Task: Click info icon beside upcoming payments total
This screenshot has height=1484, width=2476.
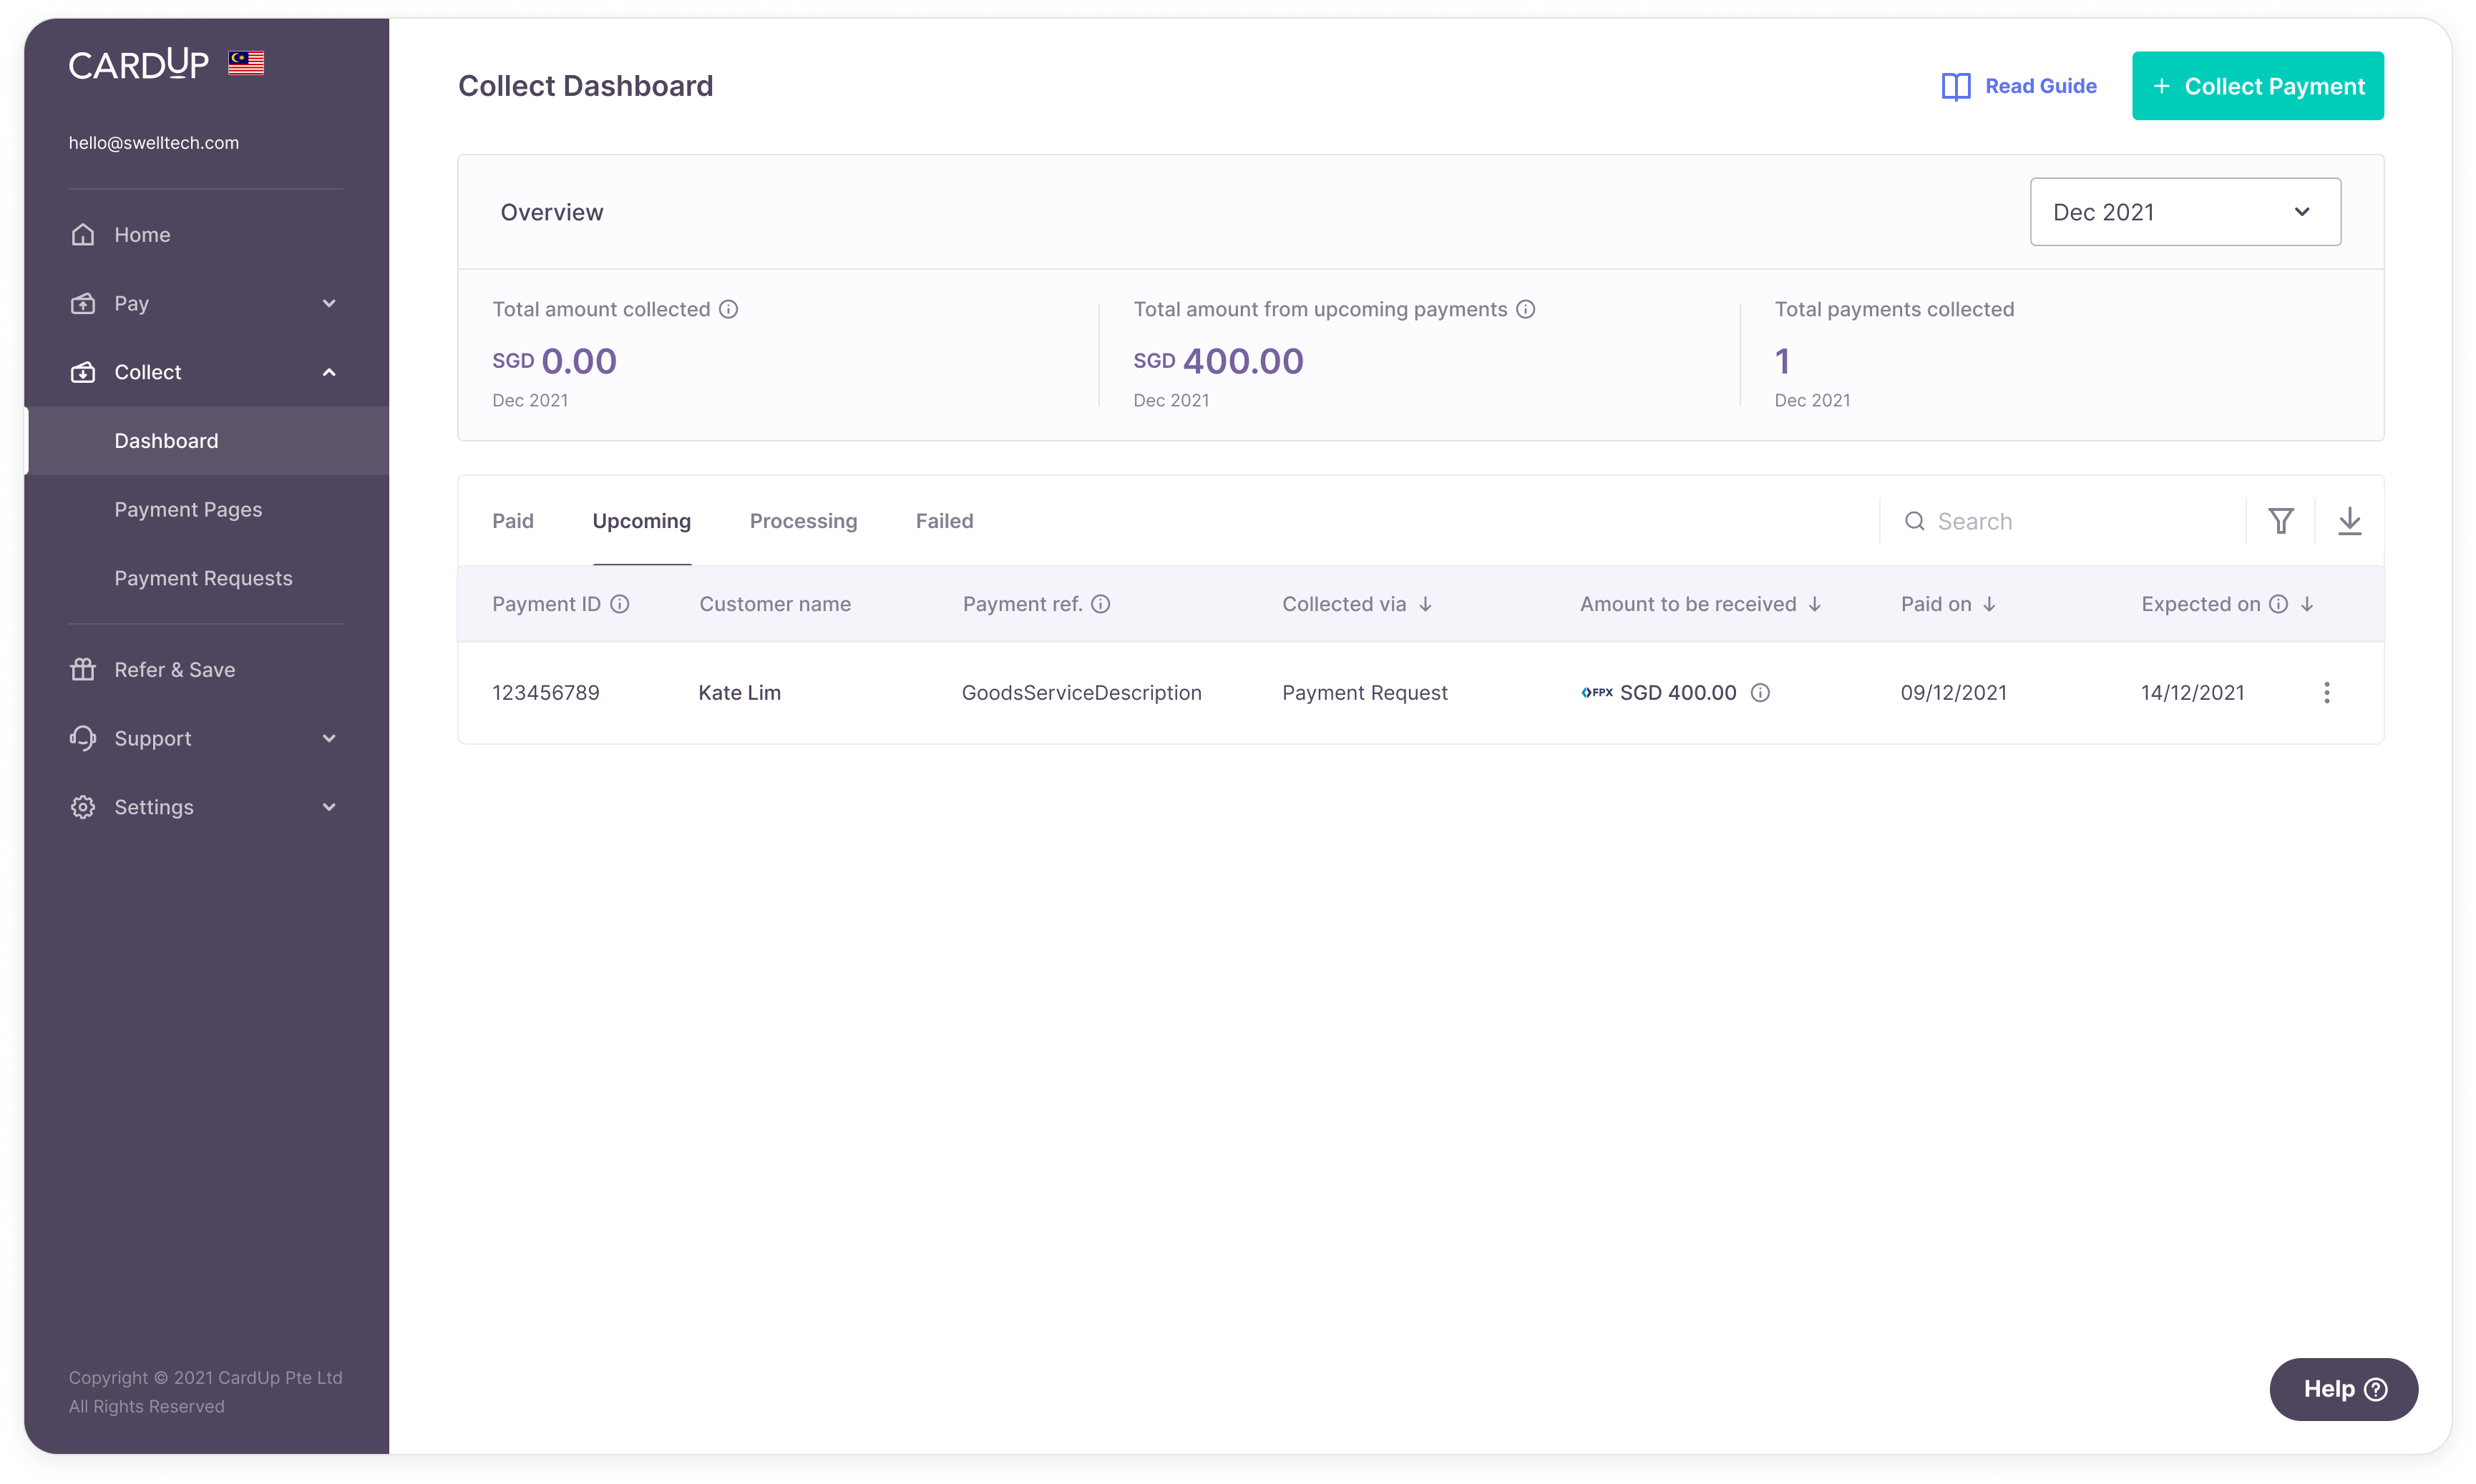Action: point(1525,309)
